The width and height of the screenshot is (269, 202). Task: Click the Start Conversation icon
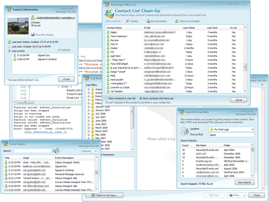(x=177, y=21)
